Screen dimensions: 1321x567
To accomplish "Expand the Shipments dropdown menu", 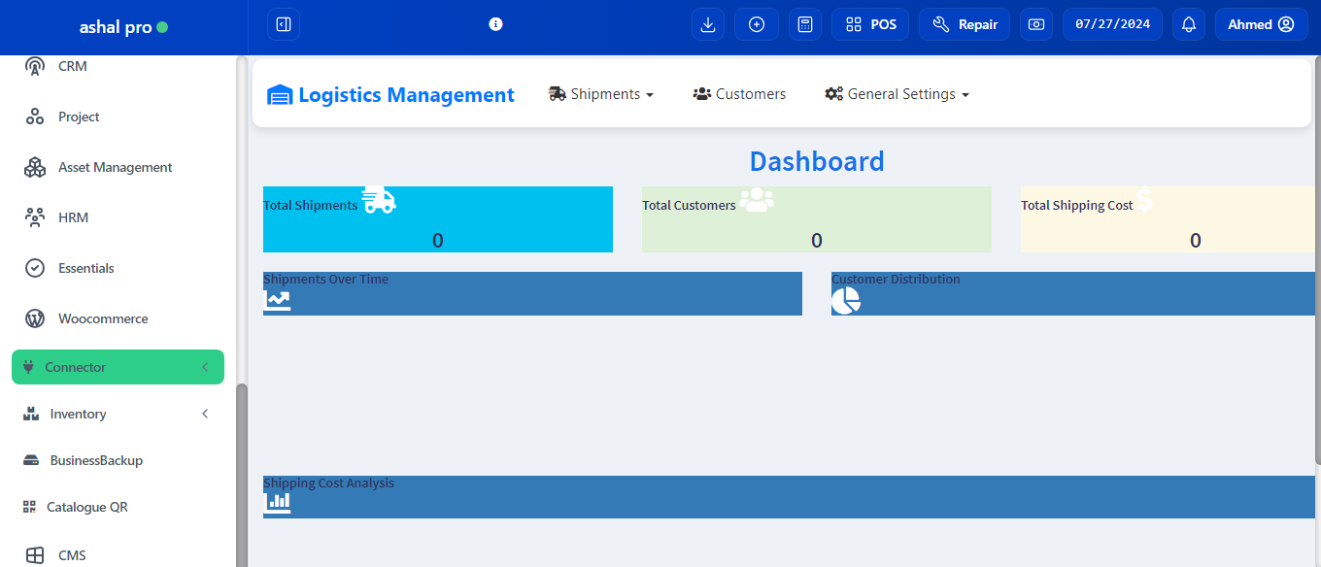I will coord(601,94).
